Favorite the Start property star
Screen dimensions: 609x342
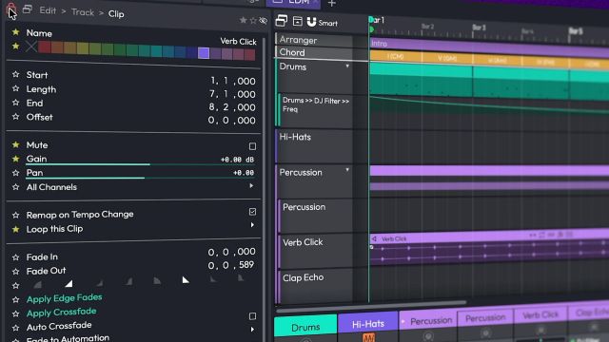[15, 74]
